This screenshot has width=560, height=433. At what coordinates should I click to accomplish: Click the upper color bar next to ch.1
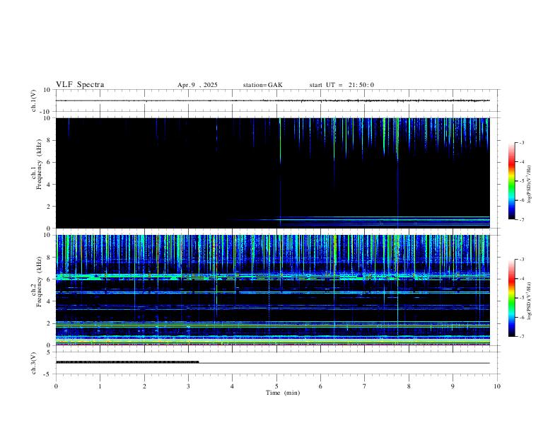click(x=511, y=181)
